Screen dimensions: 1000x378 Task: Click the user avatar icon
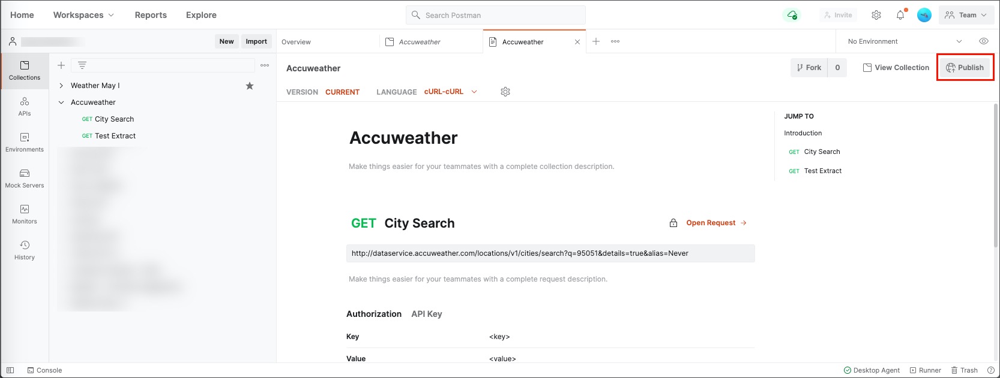point(924,15)
